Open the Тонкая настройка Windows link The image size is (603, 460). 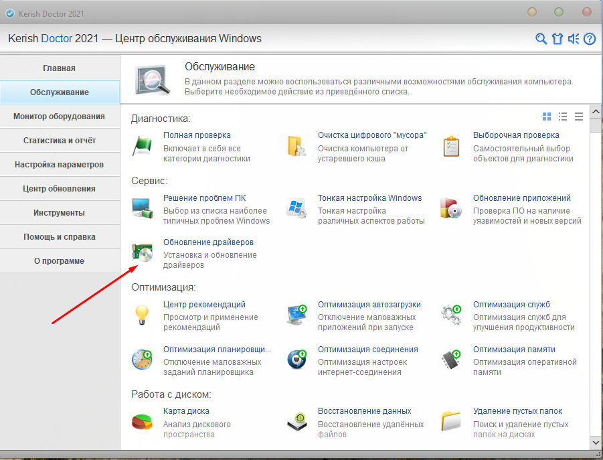coord(369,198)
